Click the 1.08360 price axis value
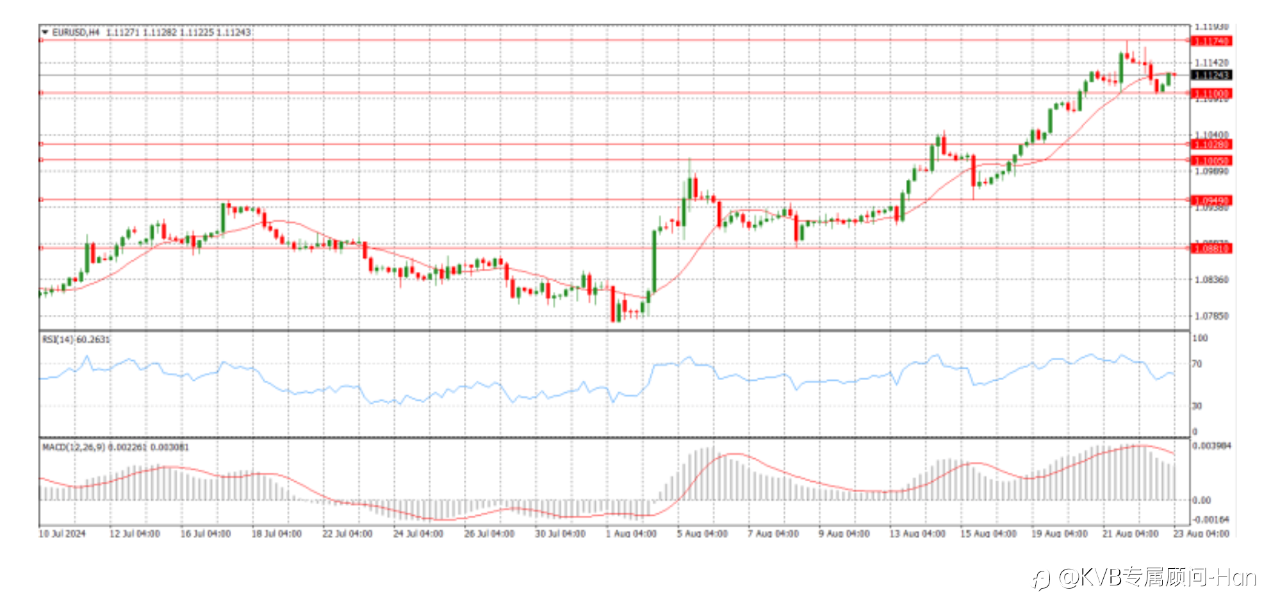 [1211, 280]
